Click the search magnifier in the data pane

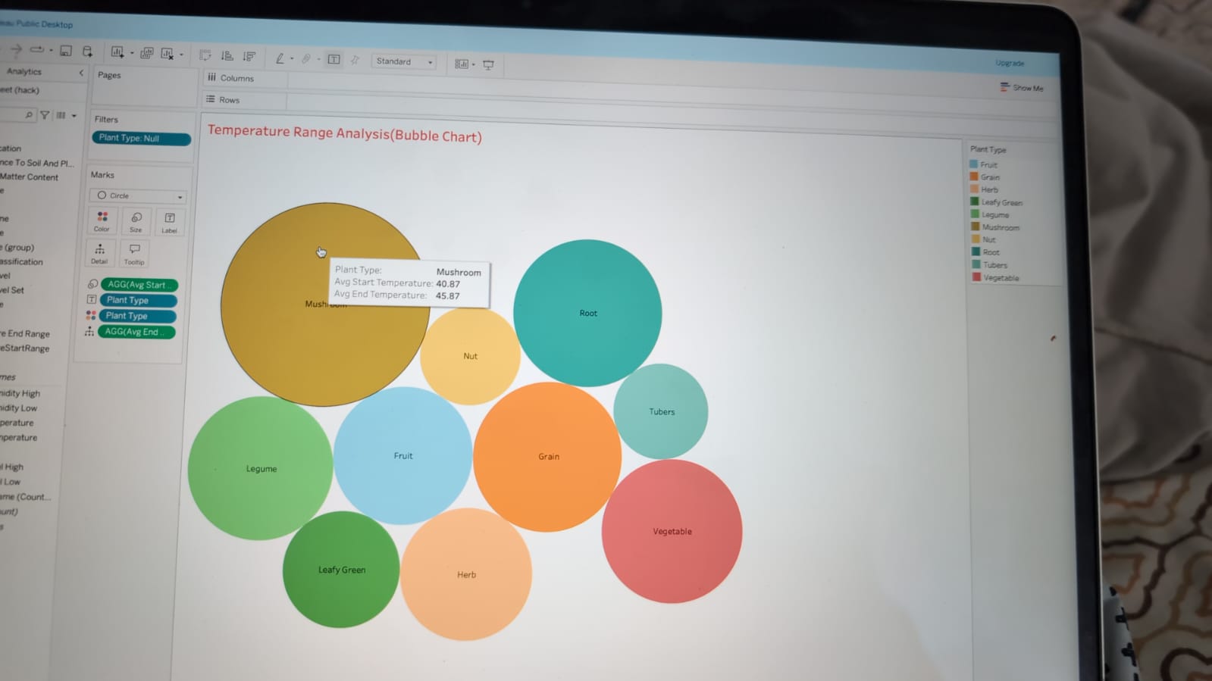[x=29, y=115]
